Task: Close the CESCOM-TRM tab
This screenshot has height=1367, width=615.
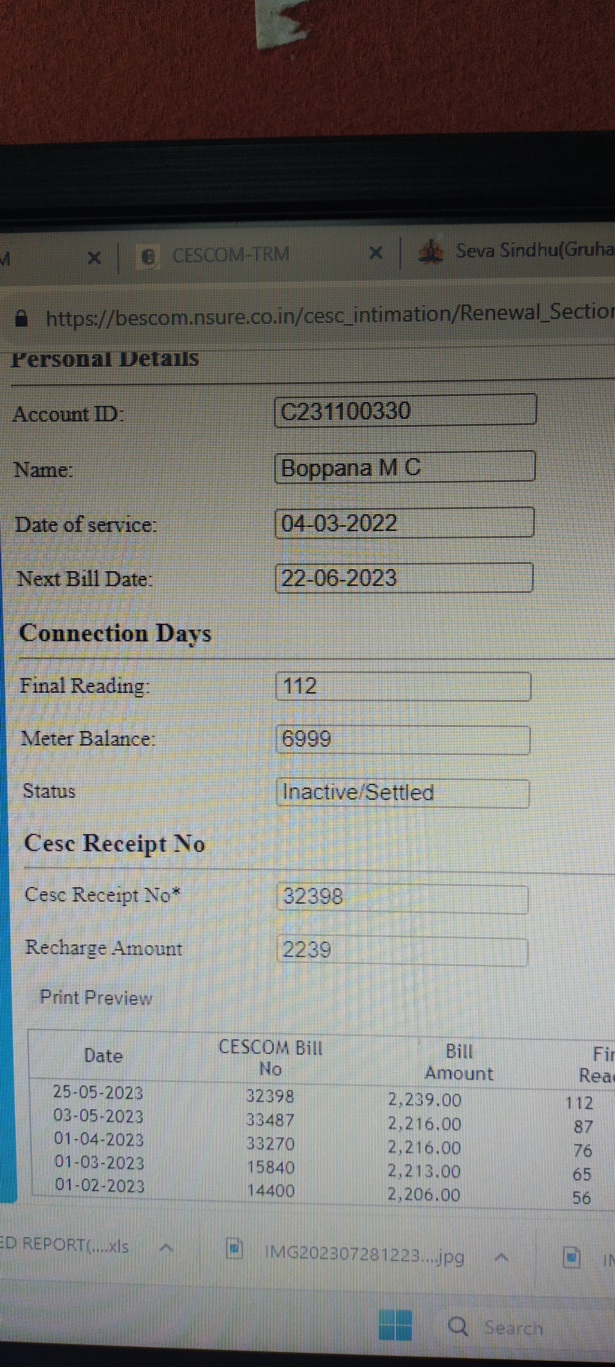Action: (376, 253)
